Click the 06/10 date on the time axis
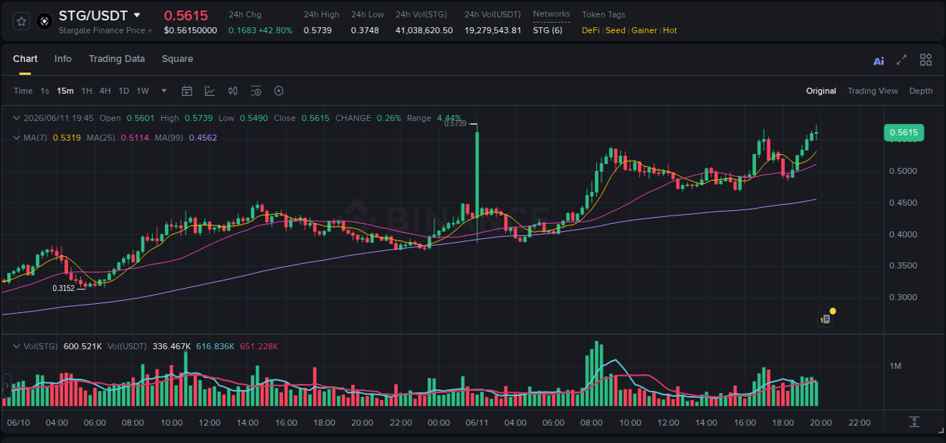 18,423
